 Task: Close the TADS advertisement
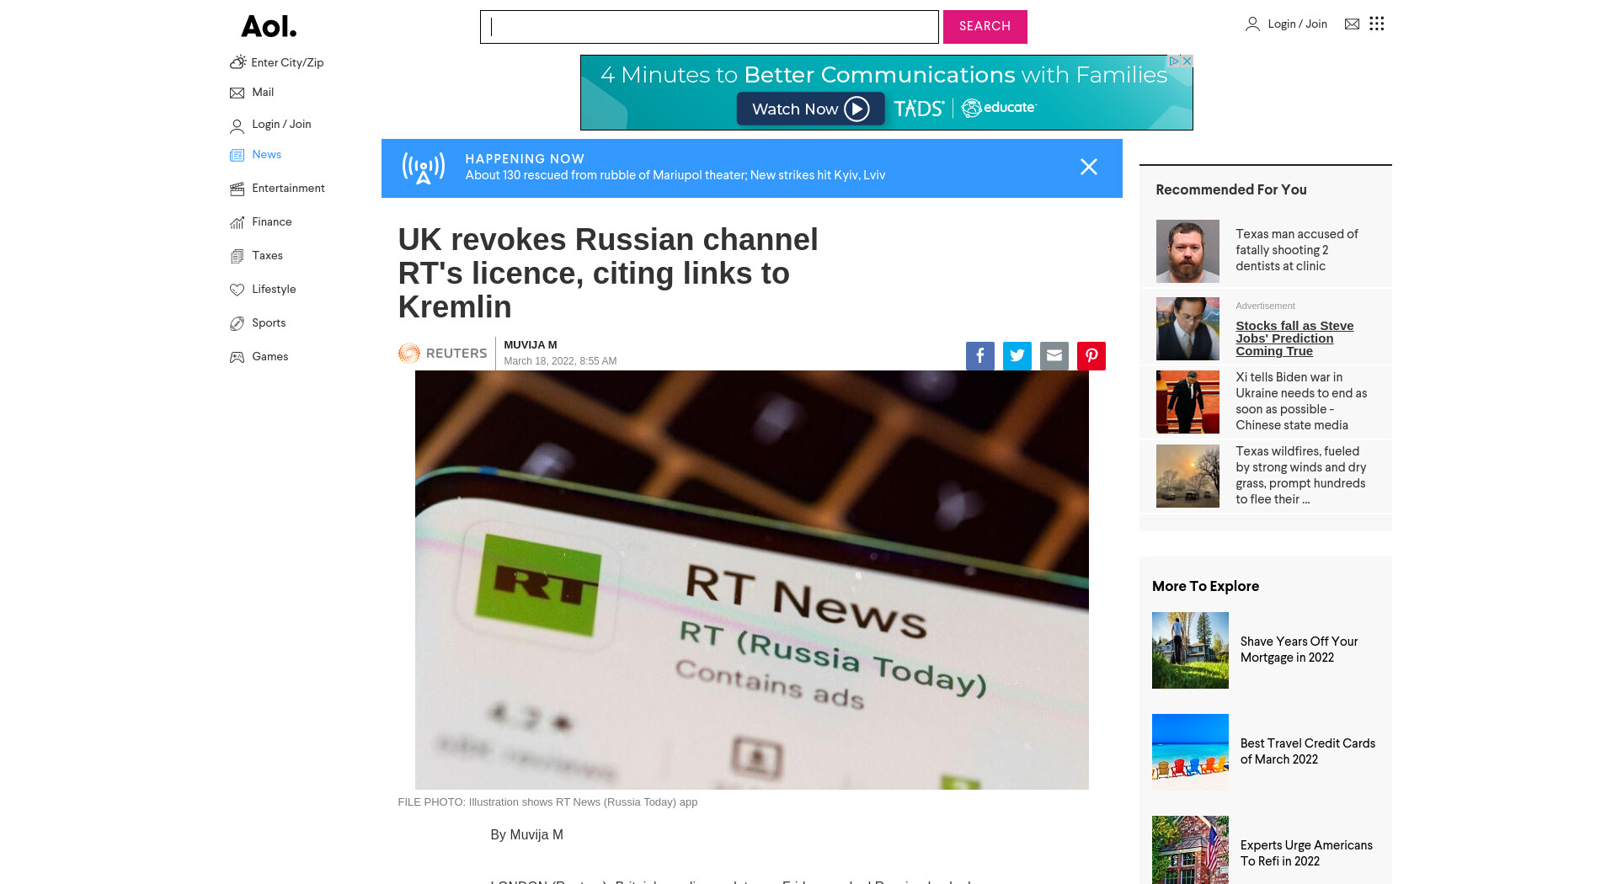(x=1187, y=61)
